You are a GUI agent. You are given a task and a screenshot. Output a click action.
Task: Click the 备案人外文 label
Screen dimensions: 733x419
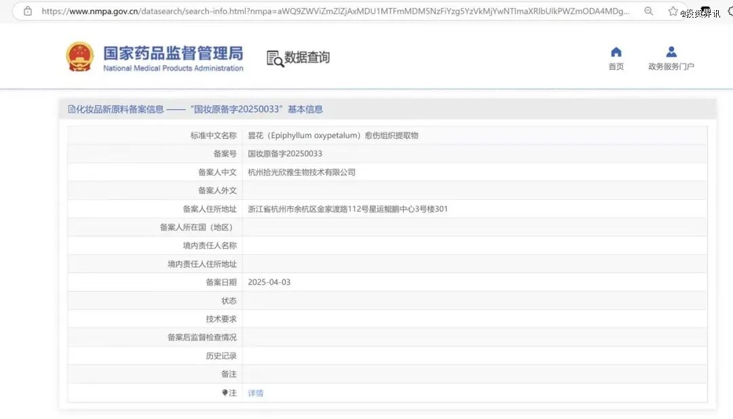pos(217,191)
